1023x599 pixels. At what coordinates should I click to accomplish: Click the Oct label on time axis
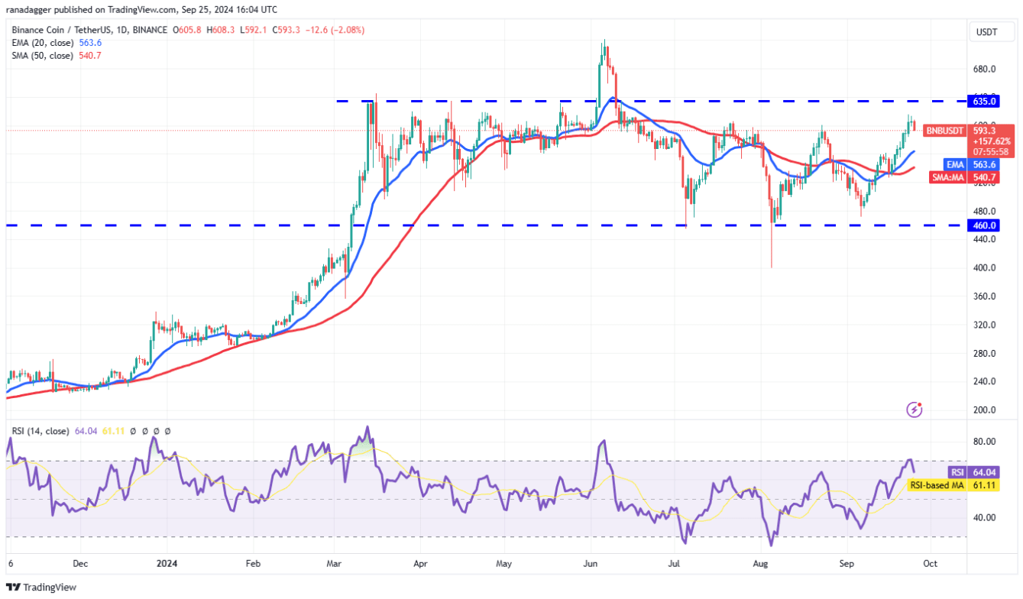coord(930,563)
